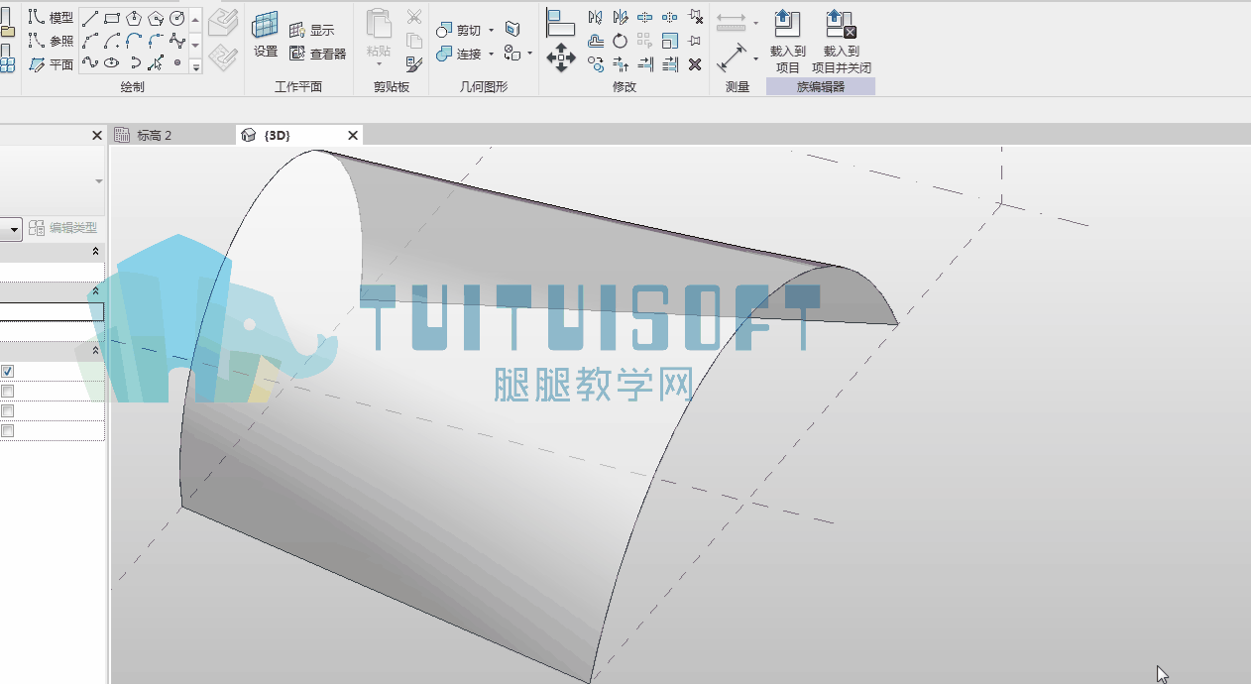Tick the last properties checkbox
Screen dimensions: 1251x684
[x=7, y=430]
